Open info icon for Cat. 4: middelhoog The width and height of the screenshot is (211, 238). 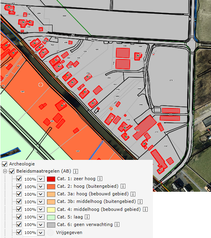[x=145, y=209]
